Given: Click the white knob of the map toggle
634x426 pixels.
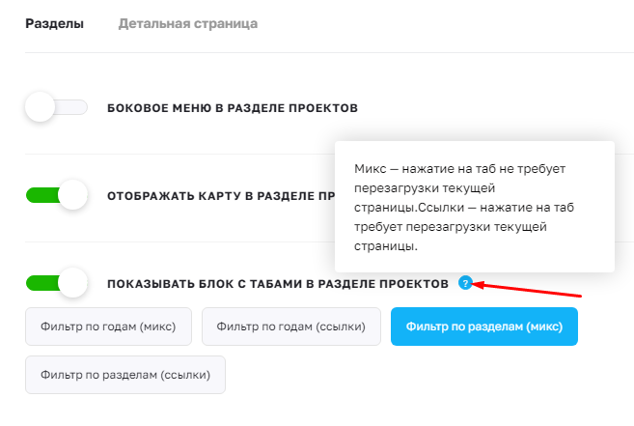Looking at the screenshot, I should point(72,195).
